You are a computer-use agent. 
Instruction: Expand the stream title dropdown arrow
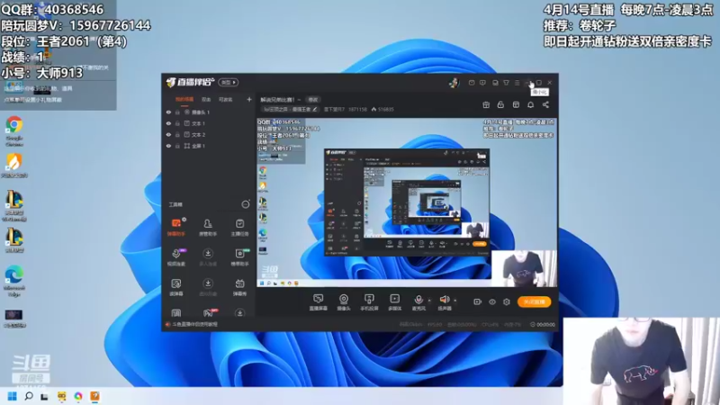click(x=299, y=100)
